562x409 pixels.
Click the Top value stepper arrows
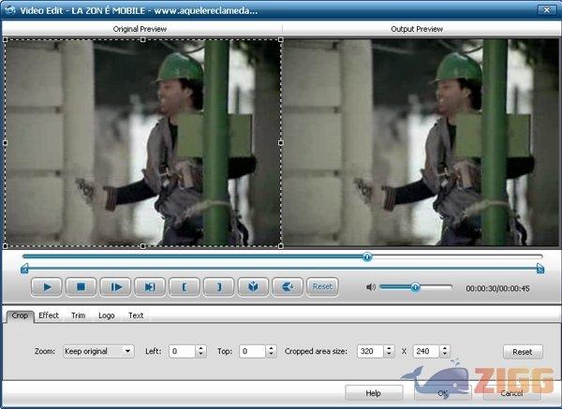click(271, 351)
